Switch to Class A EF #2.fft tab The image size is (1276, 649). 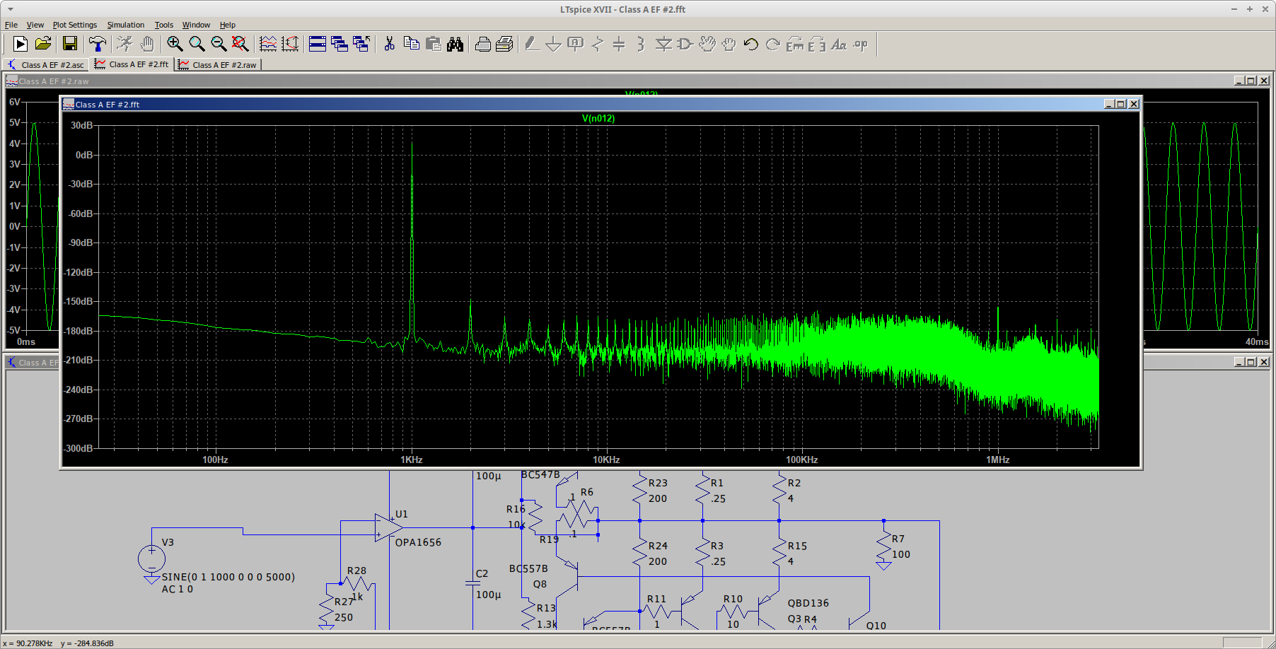tap(133, 64)
